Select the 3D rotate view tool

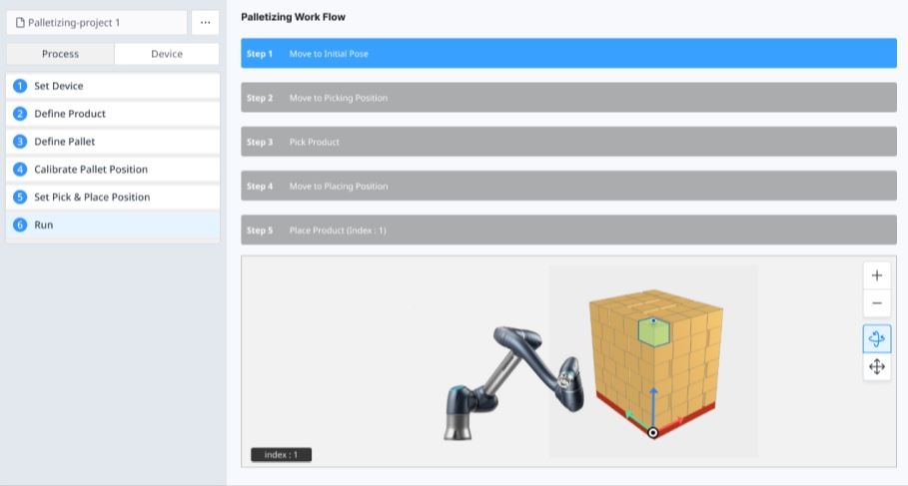point(876,339)
